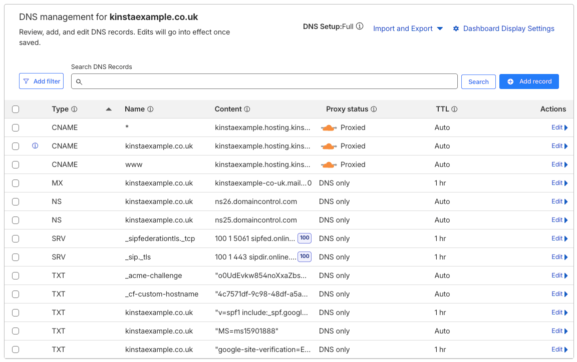Image resolution: width=577 pixels, height=362 pixels.
Task: Click the info icon beside the kinstaexample.co.uk CNAME record
Action: pos(35,146)
